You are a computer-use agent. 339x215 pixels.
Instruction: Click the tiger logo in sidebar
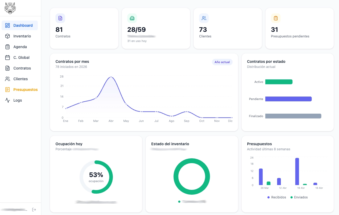(x=10, y=8)
